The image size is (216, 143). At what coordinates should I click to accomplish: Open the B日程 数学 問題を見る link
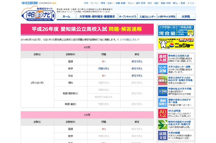coord(104,68)
